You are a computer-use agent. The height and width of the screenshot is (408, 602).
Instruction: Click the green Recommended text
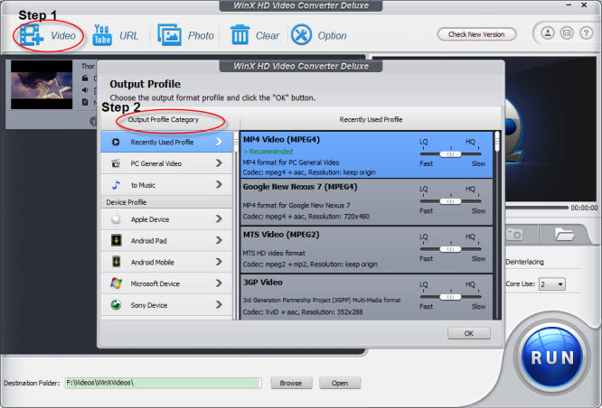click(268, 152)
